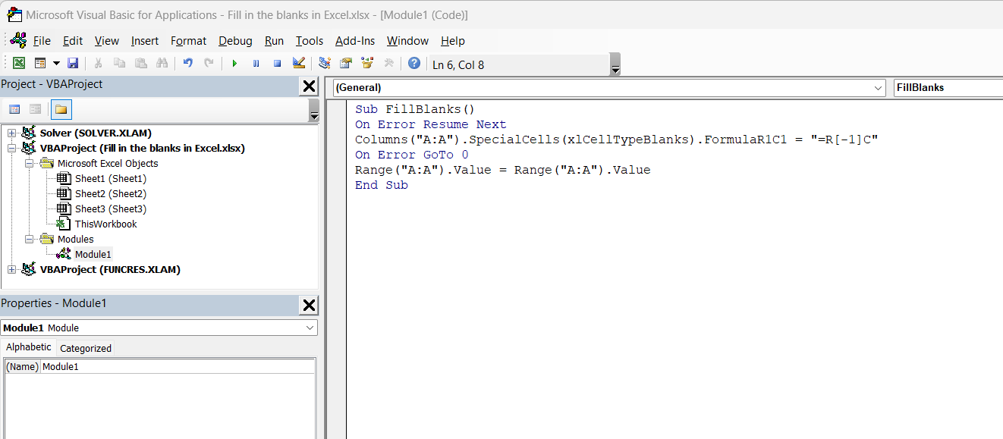Open the Add-Ins menu
This screenshot has width=1003, height=439.
pos(355,41)
